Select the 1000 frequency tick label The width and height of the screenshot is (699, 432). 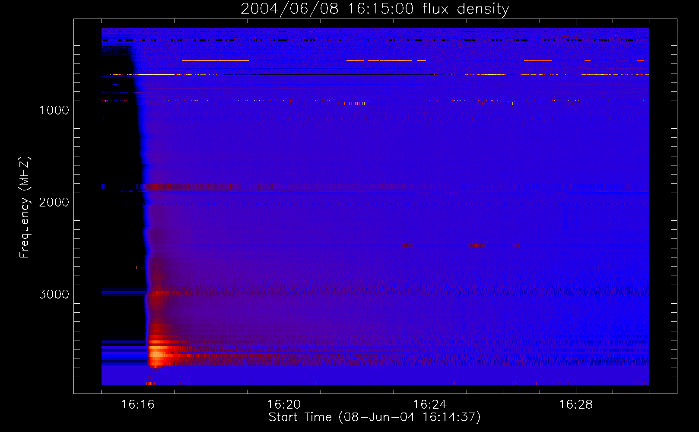pos(54,110)
